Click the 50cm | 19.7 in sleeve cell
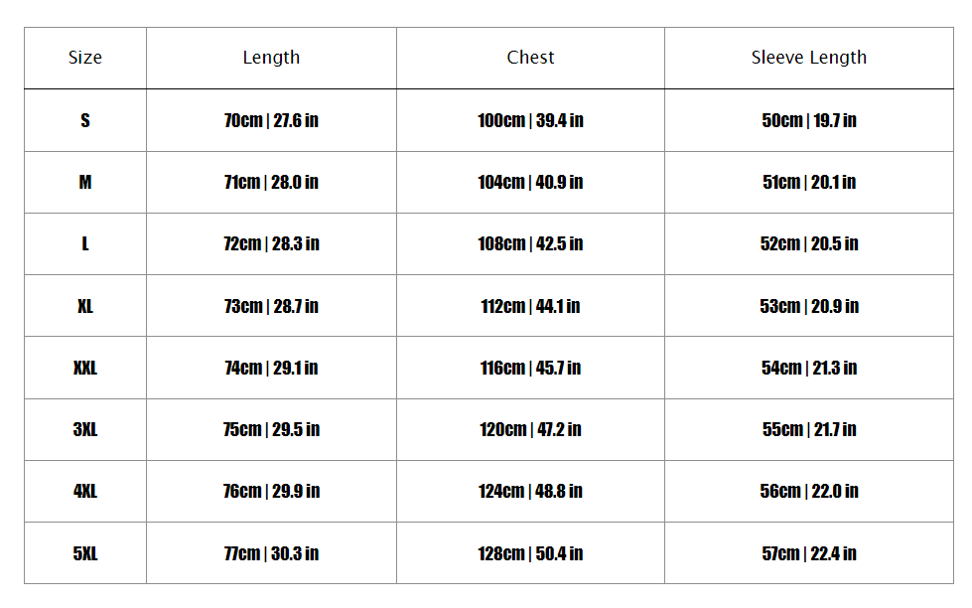Screen dimensions: 972x608 [x=808, y=120]
